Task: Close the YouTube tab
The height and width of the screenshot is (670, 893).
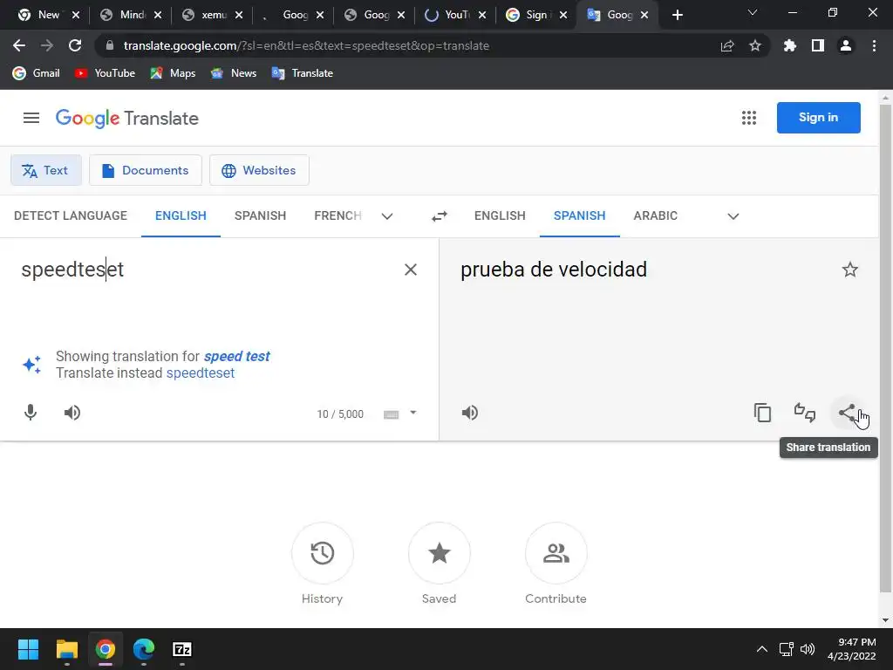Action: pos(482,15)
